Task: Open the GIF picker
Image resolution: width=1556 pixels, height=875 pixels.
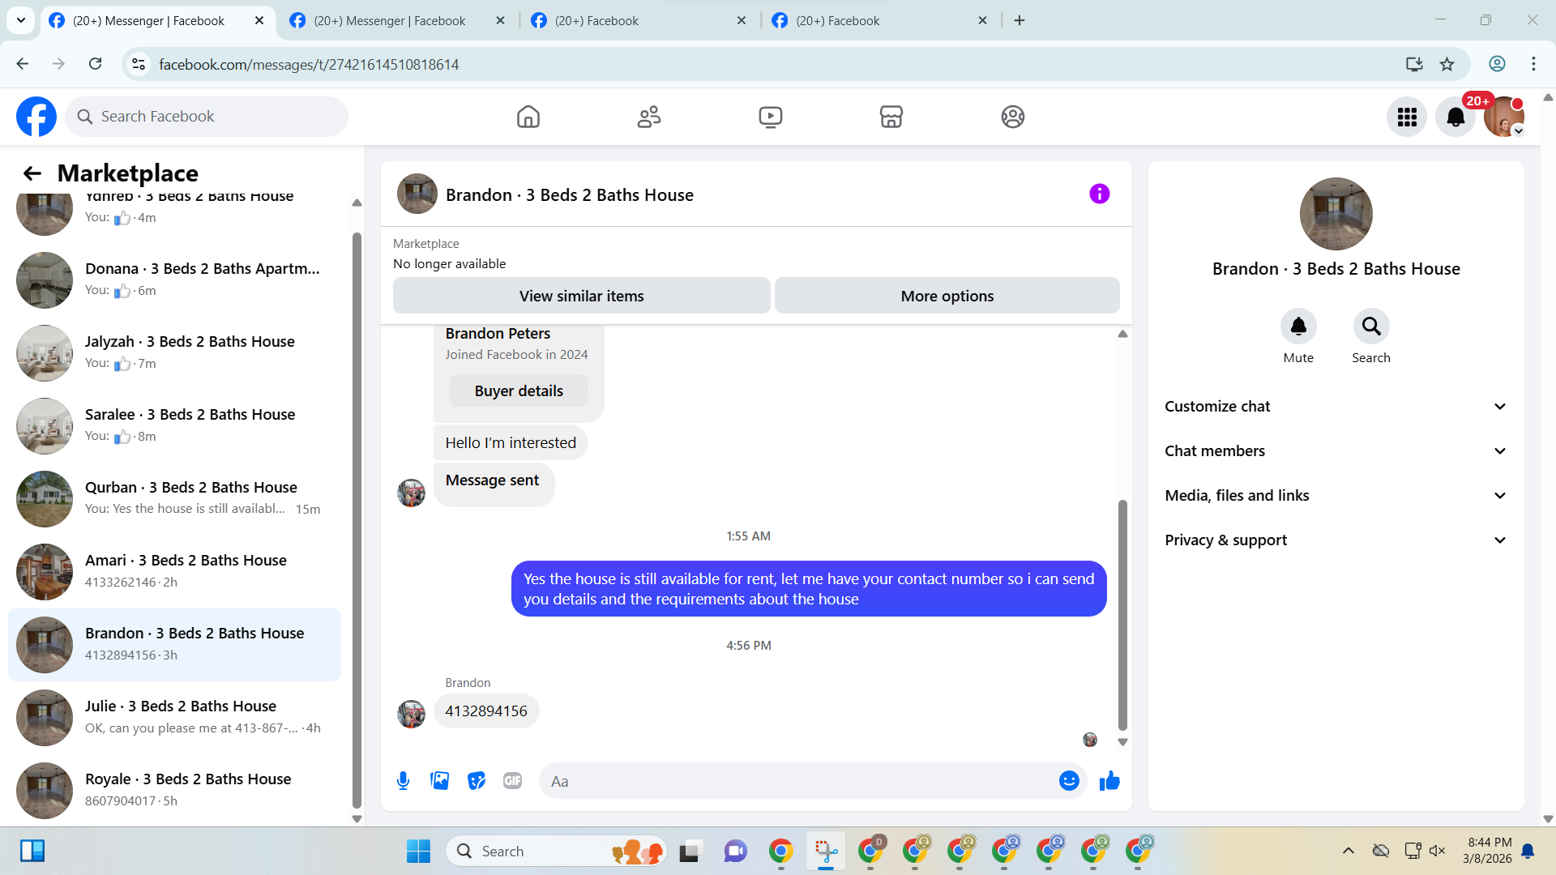Action: (512, 781)
